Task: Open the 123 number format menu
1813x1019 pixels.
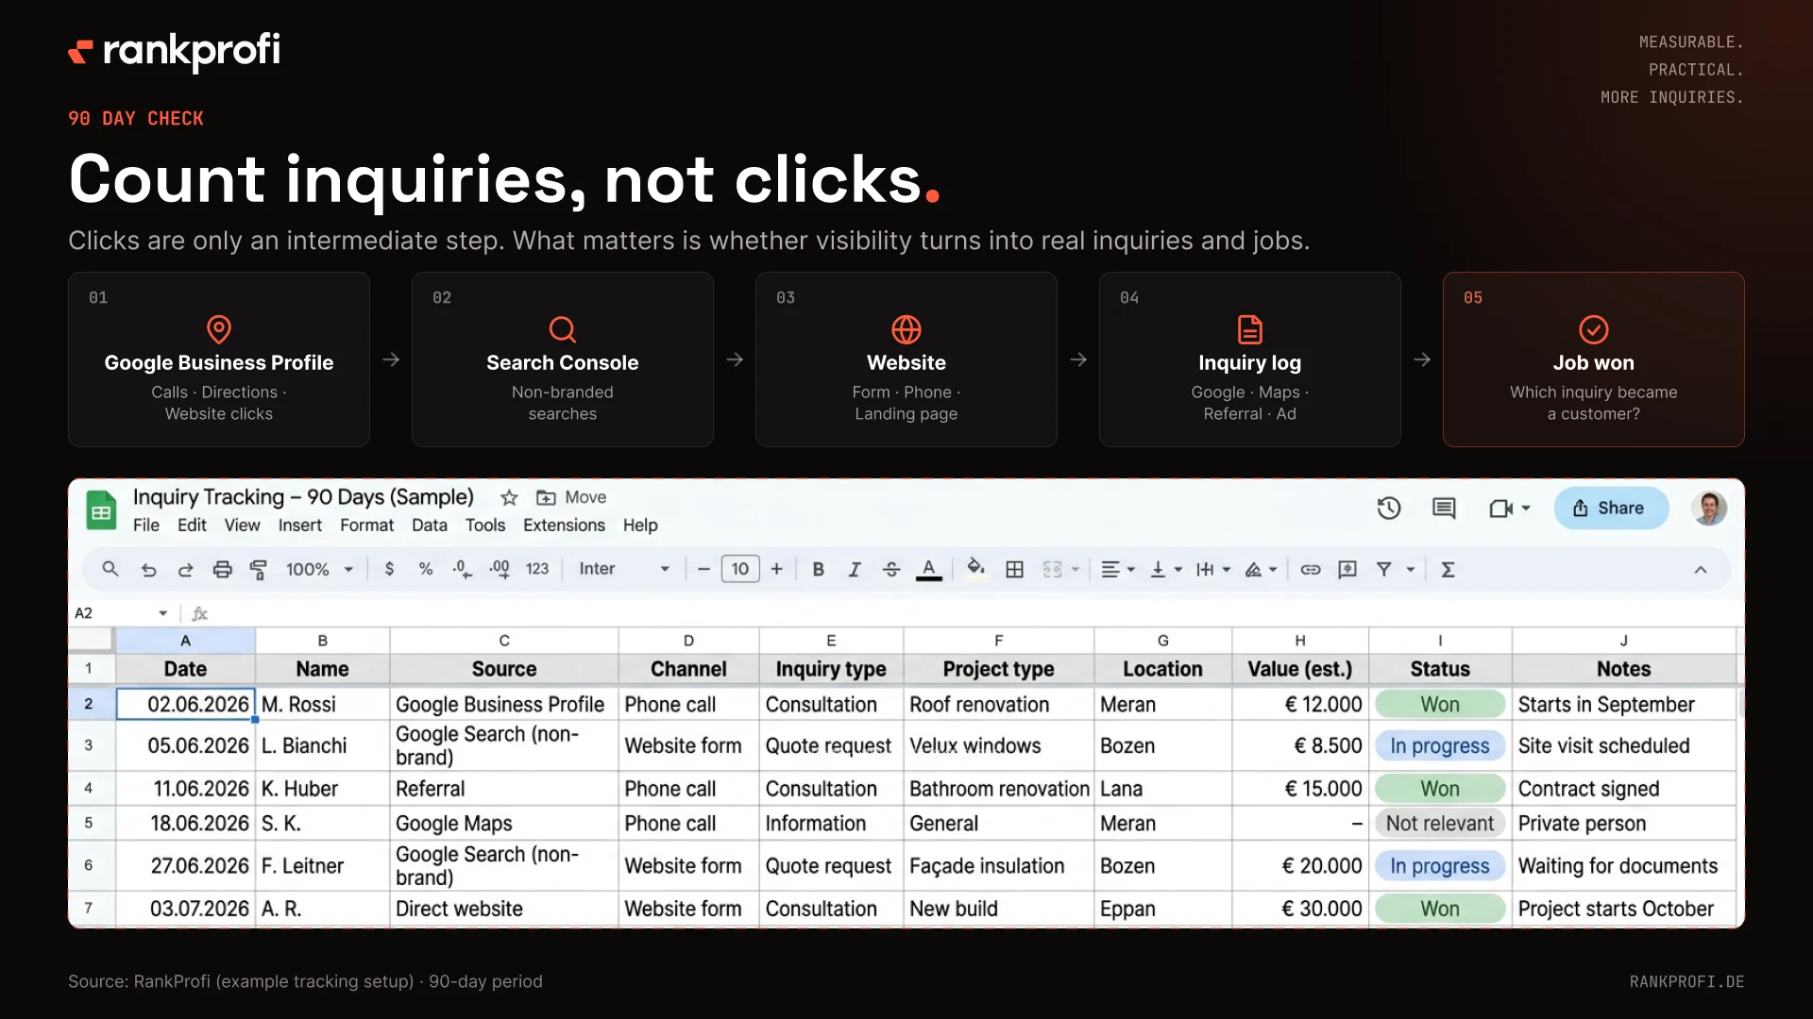Action: 537,569
